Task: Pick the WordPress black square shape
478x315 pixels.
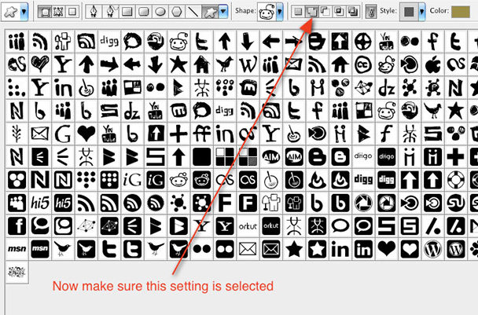Action: (x=456, y=249)
